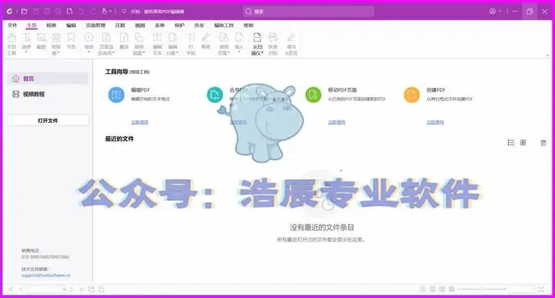
Task: Click 'Use Now' link under Create PDF
Action: click(435, 122)
